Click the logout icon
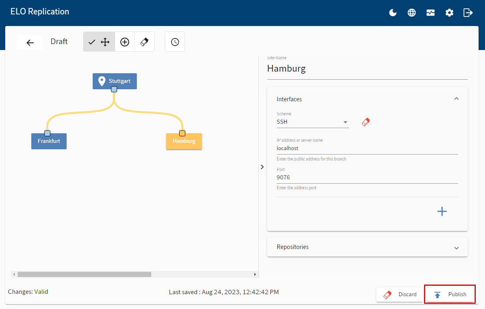 (468, 13)
